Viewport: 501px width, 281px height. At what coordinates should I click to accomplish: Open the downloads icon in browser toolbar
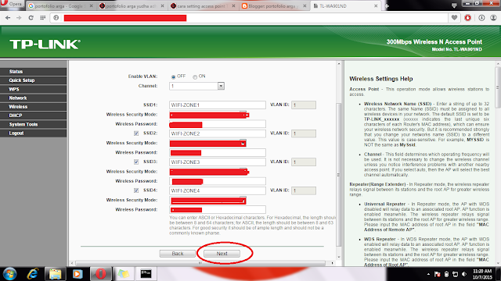481,18
